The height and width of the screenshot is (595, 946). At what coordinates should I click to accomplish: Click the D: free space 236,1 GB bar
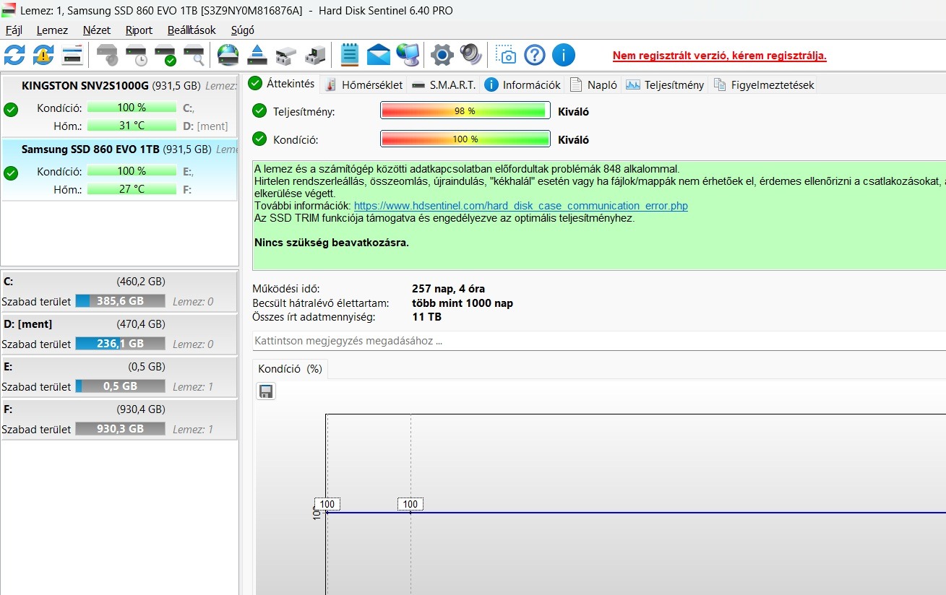[x=120, y=344]
